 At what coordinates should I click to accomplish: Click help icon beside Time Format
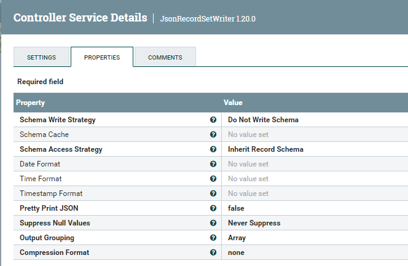click(213, 179)
